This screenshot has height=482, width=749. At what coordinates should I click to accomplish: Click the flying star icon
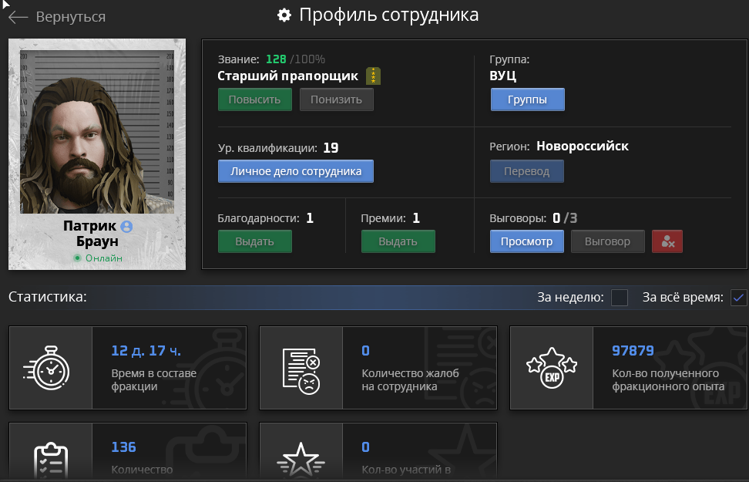coord(301,461)
